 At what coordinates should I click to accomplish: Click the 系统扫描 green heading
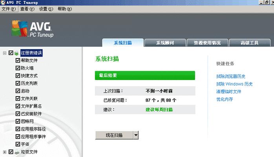(x=107, y=59)
